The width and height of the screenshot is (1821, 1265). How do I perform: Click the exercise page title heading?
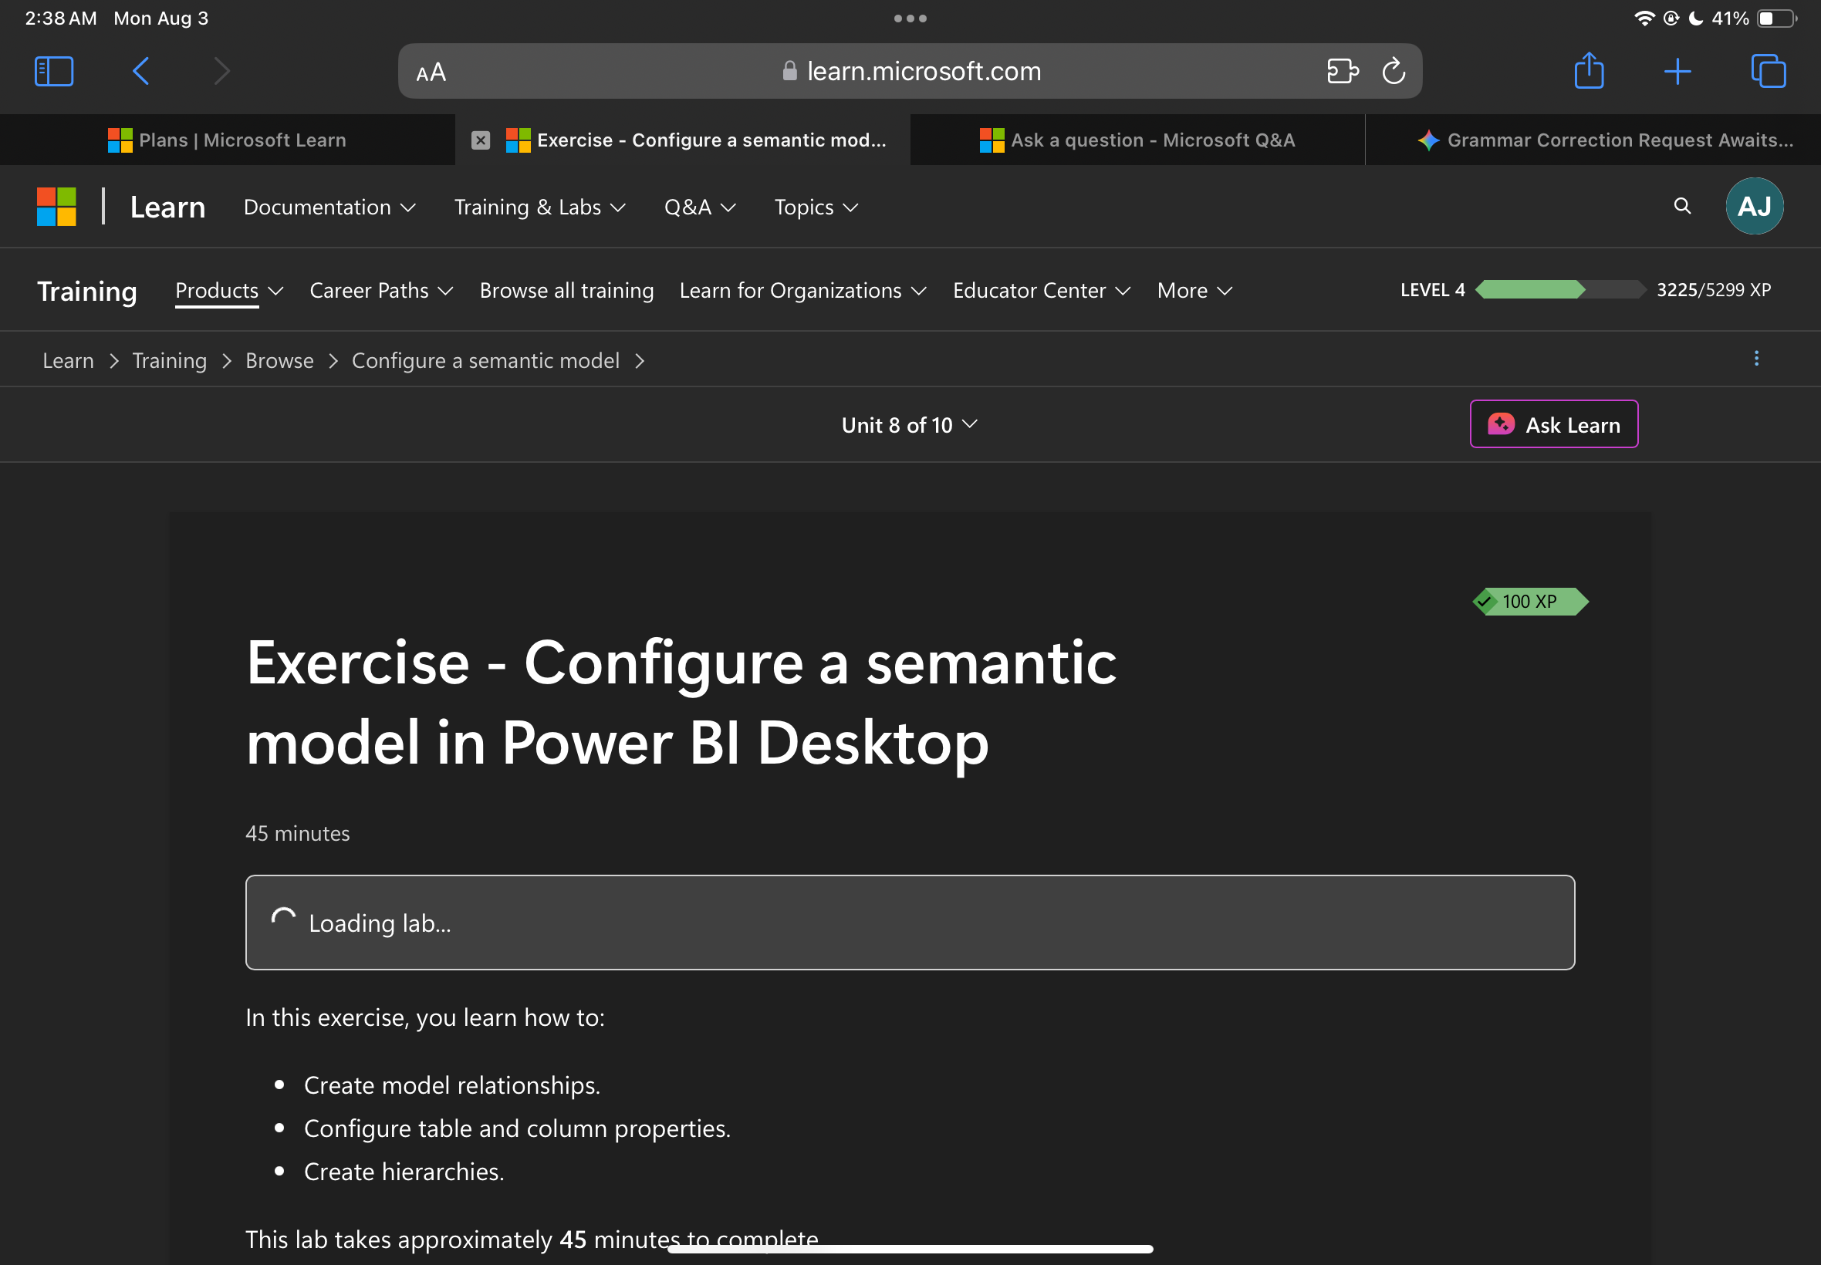point(682,702)
